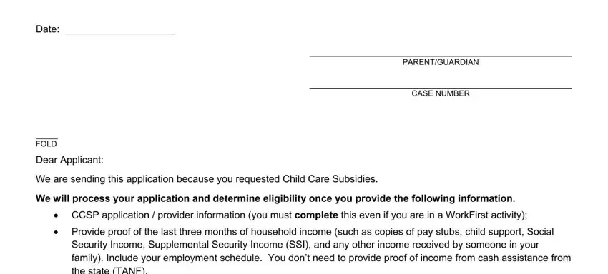
Task: Click the CASE NUMBER caption
Action: click(441, 93)
